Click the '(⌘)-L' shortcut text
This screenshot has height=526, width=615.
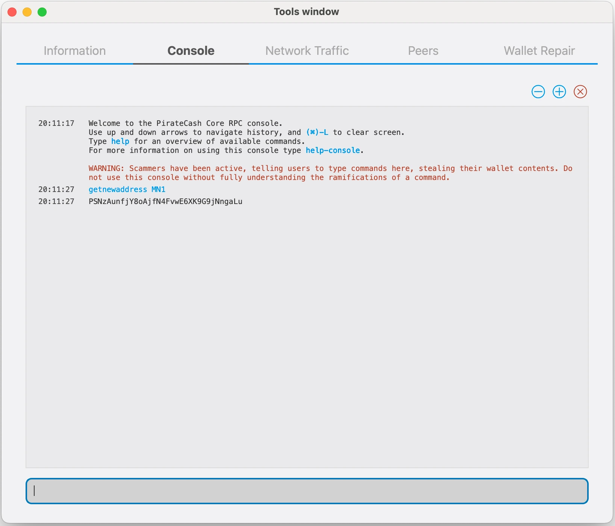click(x=317, y=132)
